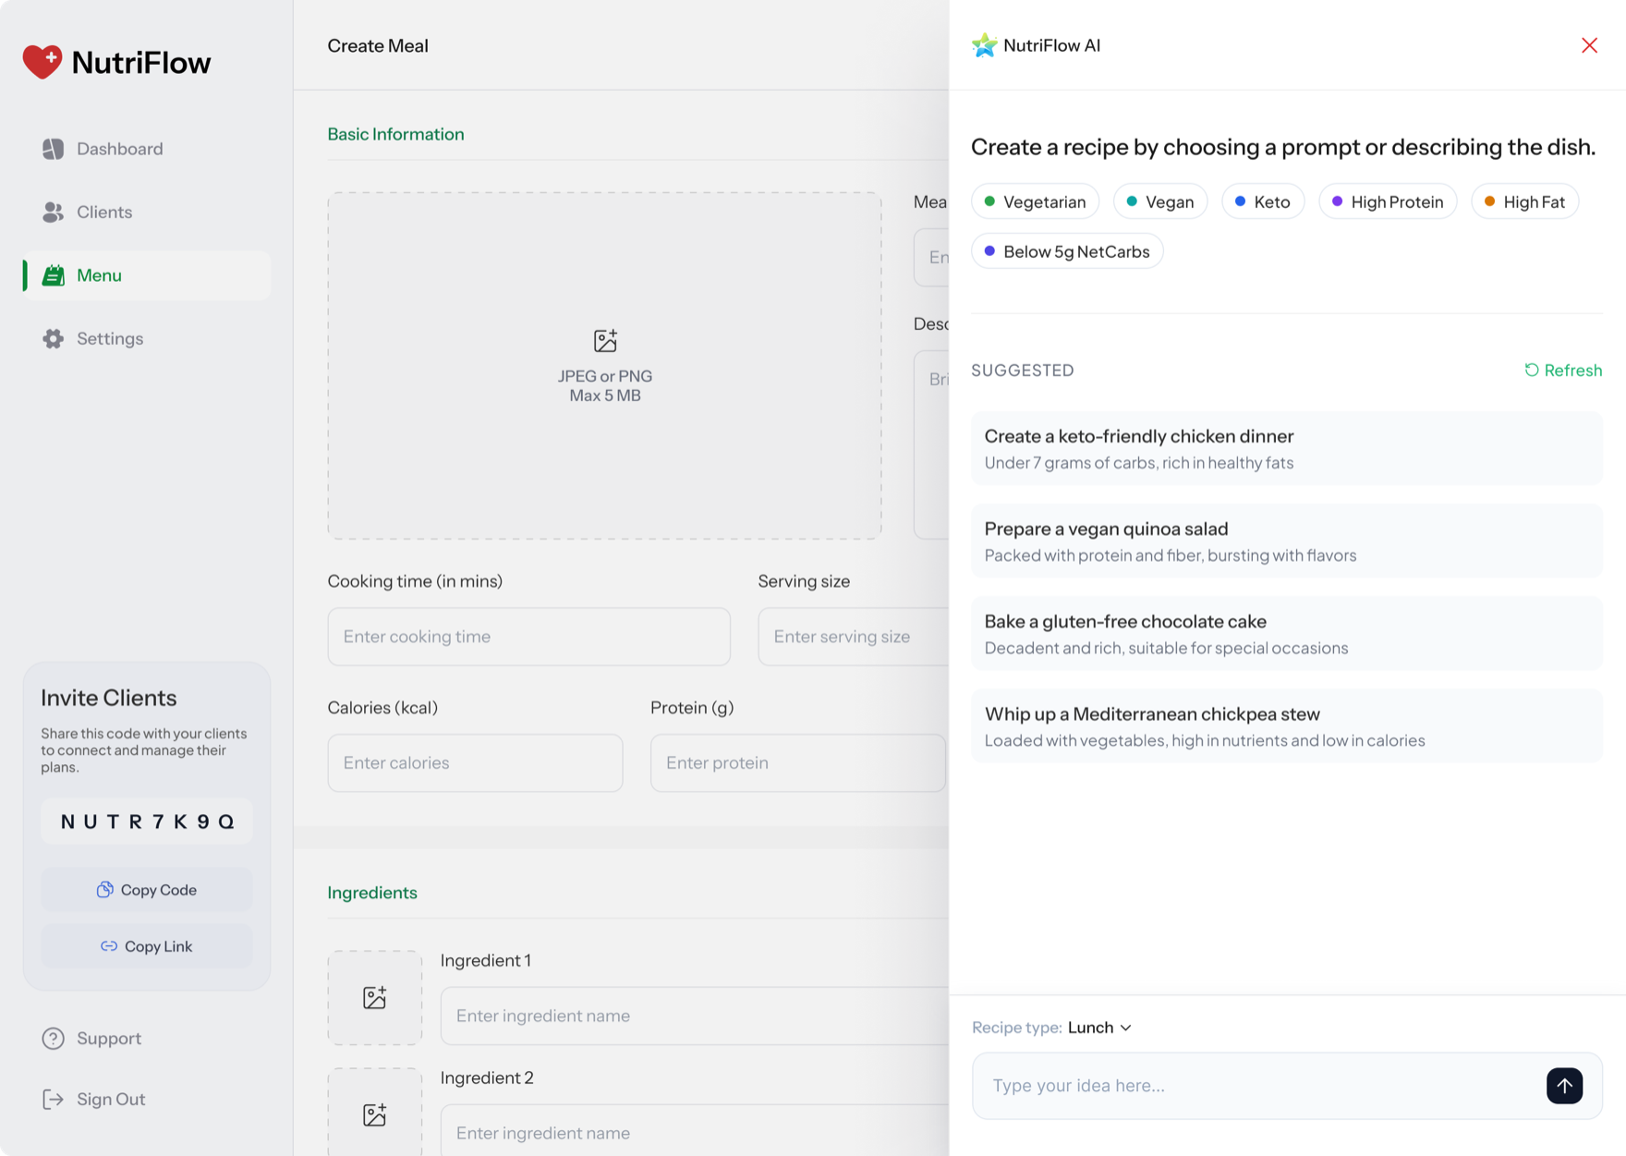Copy the invite code

click(x=147, y=890)
